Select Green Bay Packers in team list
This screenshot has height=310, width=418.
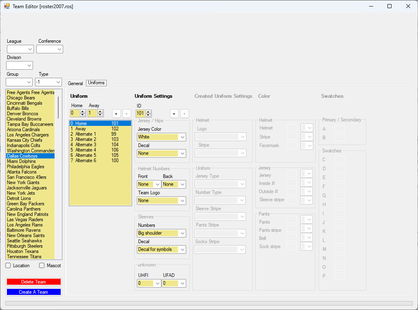pyautogui.click(x=31, y=204)
